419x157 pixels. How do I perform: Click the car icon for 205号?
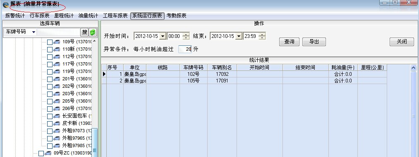(x=57, y=101)
